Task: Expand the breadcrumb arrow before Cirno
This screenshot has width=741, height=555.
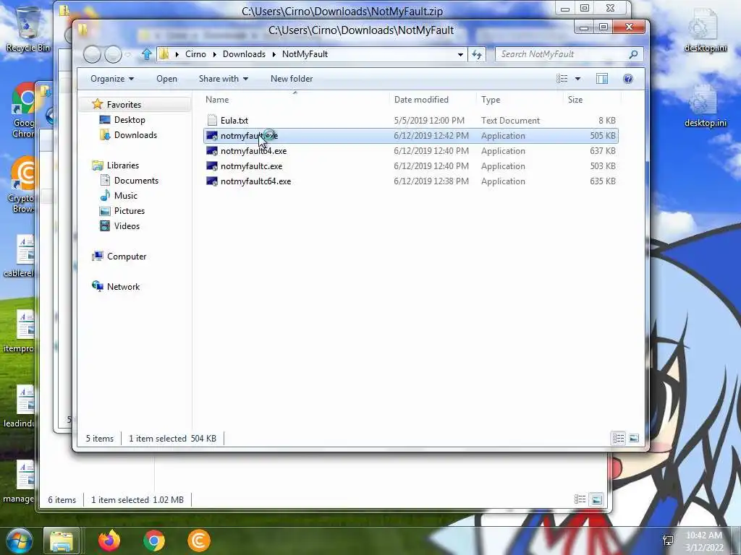Action: point(177,54)
